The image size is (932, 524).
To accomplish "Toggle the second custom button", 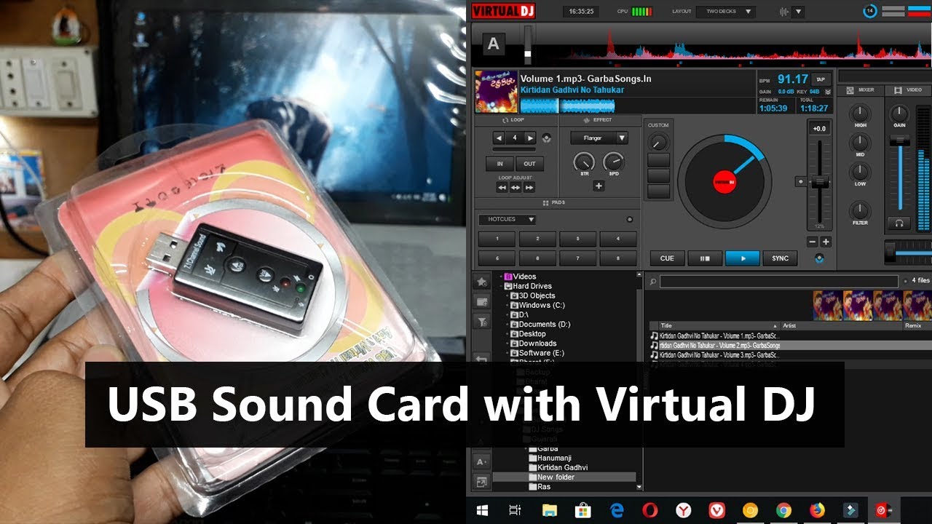I will click(658, 175).
